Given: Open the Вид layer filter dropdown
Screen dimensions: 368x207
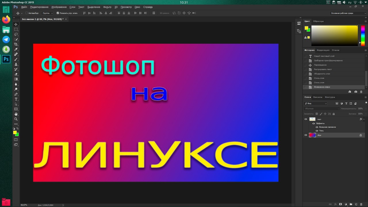Looking at the screenshot, I should [x=316, y=103].
